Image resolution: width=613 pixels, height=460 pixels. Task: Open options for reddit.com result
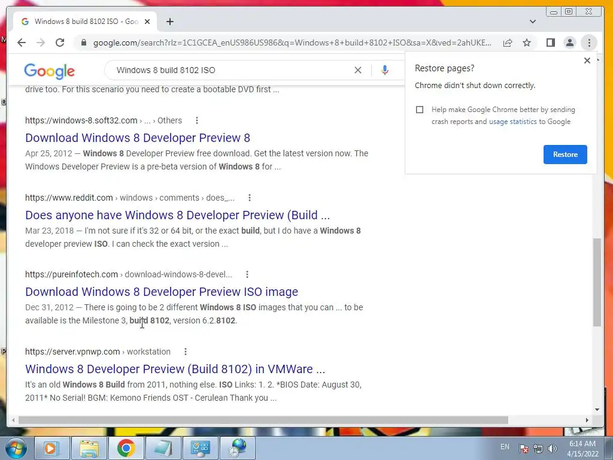250,198
